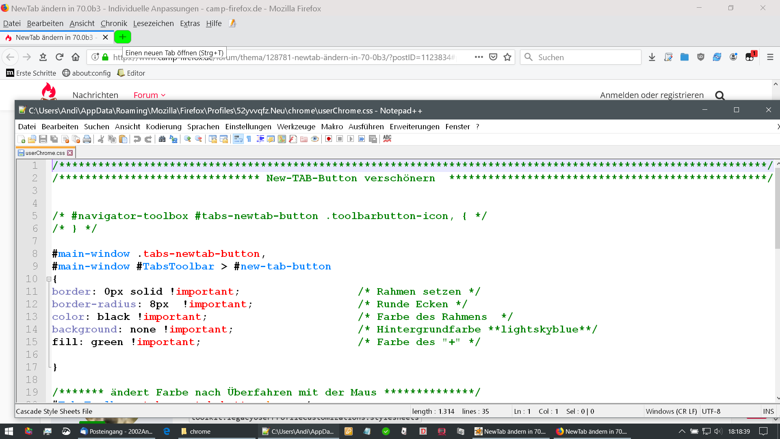780x439 pixels.
Task: Click the Start macro recording icon
Action: (x=329, y=139)
